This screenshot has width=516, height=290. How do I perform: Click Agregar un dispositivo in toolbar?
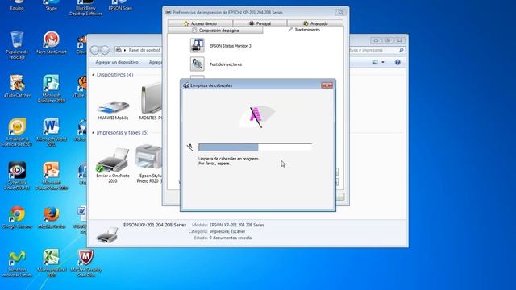point(117,62)
